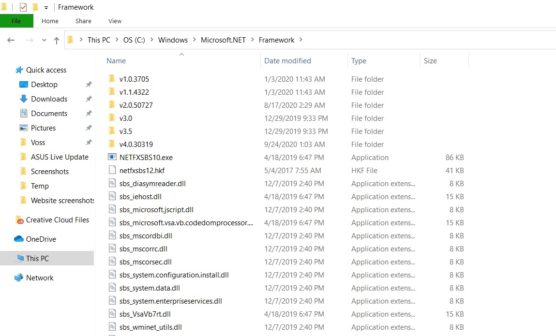Viewport: 556px width, 336px height.
Task: Select Quick access in navigation pane
Action: click(x=46, y=70)
